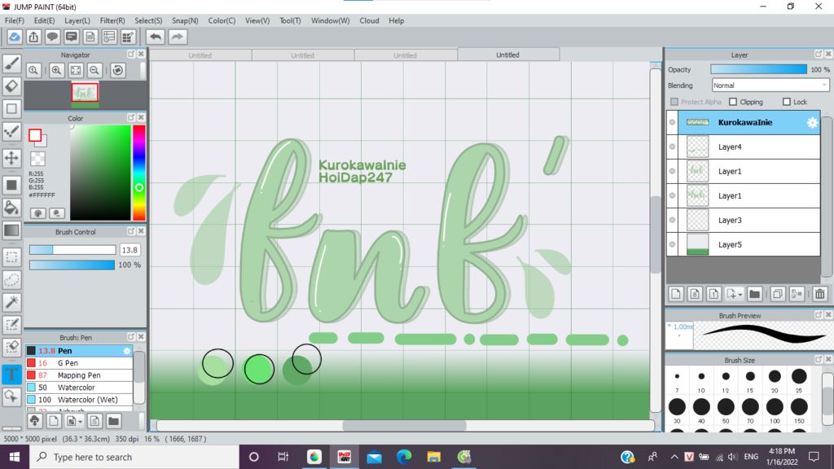Select the G Pen brush
Screen dimensions: 834x469
pyautogui.click(x=79, y=363)
